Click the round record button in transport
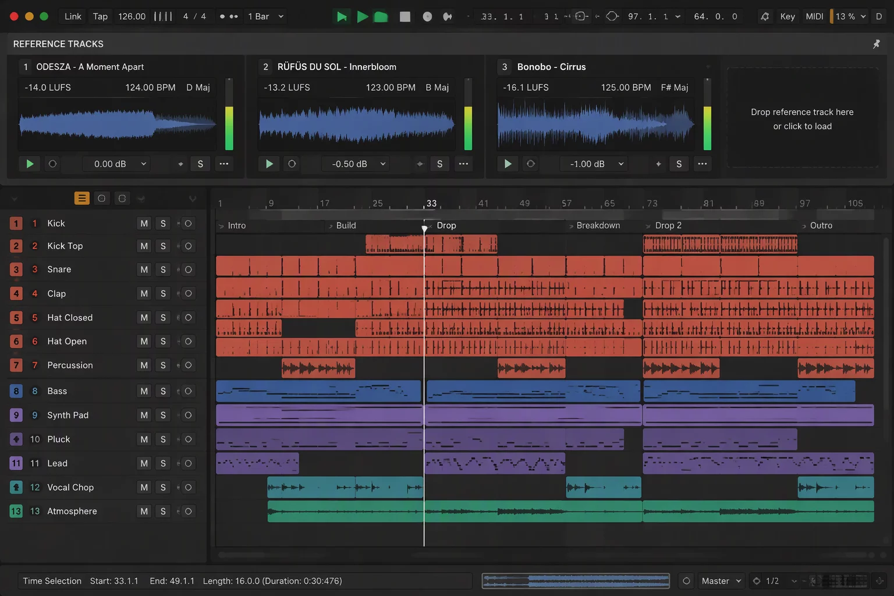 pyautogui.click(x=427, y=16)
